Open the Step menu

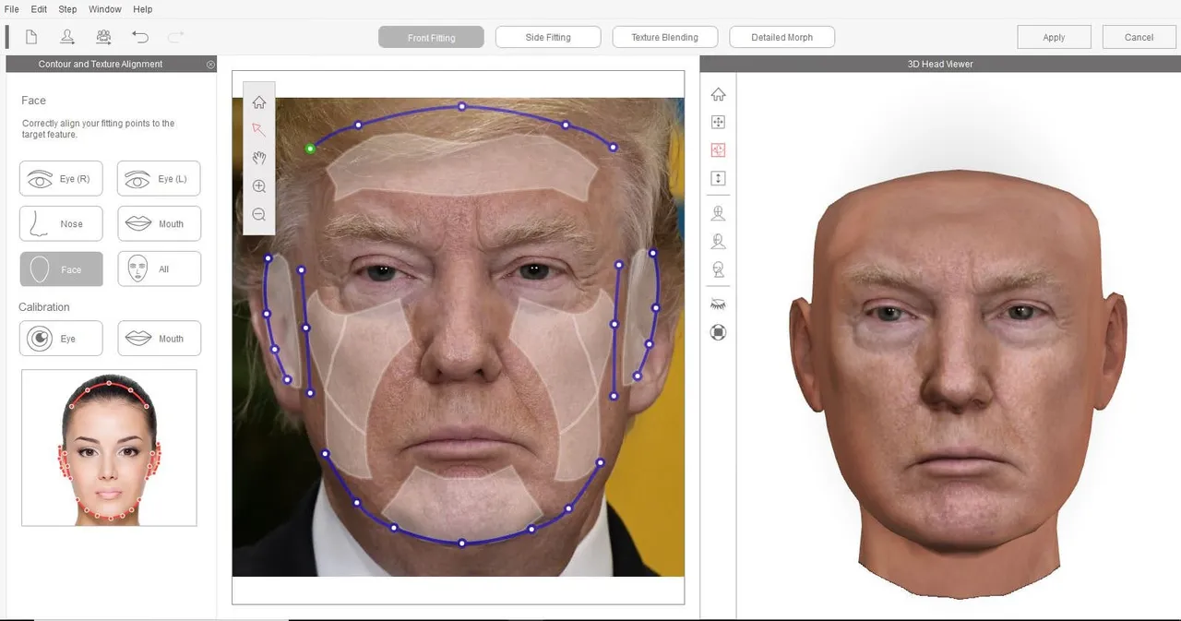pyautogui.click(x=67, y=9)
